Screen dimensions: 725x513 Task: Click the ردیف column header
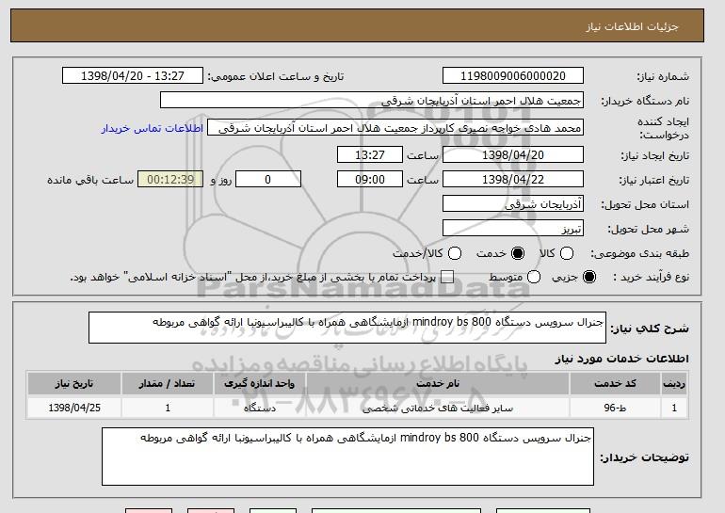click(674, 384)
